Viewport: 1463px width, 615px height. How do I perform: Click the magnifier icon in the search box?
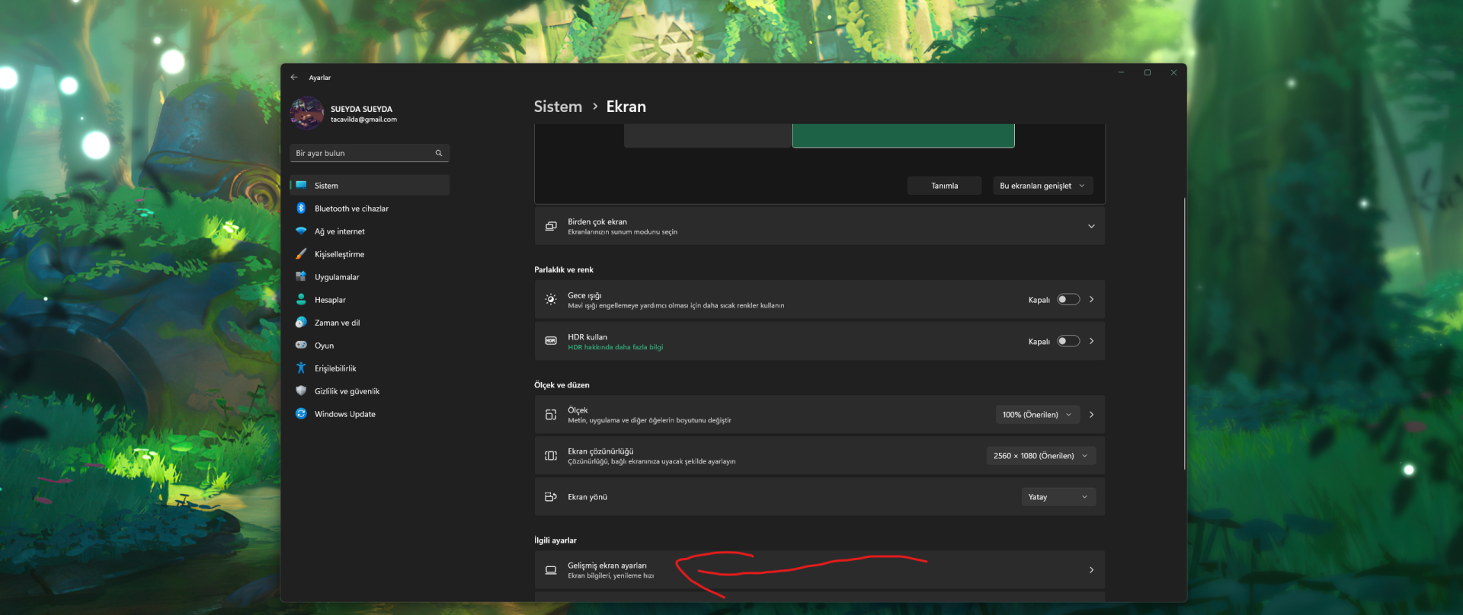(x=439, y=153)
